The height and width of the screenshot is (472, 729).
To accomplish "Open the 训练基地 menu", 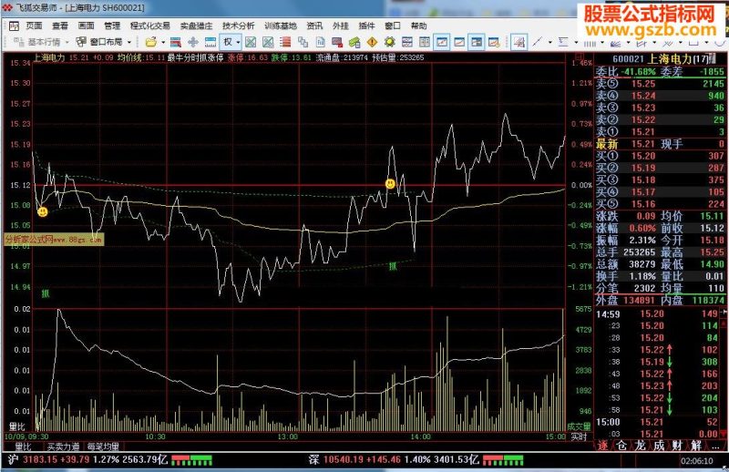I will tap(281, 26).
